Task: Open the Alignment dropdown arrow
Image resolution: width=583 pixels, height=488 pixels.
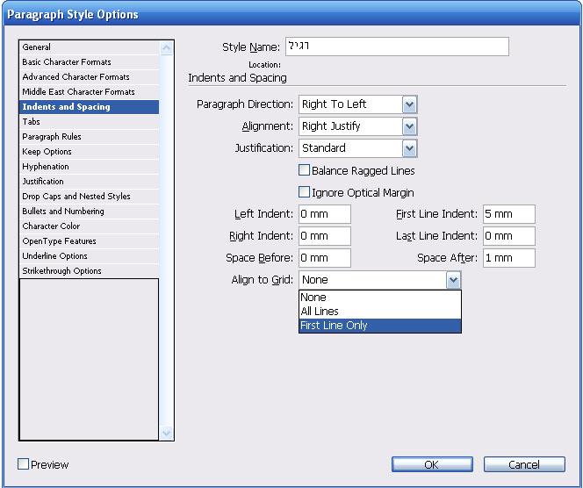Action: (x=410, y=126)
